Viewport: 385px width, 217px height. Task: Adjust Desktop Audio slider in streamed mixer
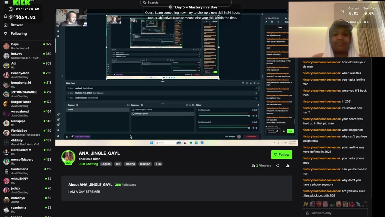tap(224, 116)
